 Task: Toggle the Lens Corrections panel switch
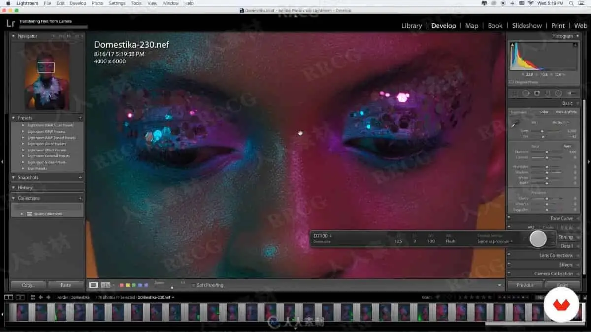(x=509, y=255)
